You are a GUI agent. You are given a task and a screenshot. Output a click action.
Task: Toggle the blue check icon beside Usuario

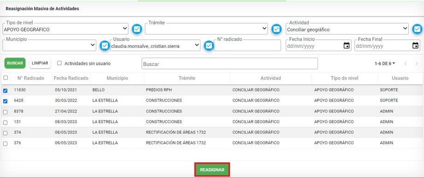point(208,46)
